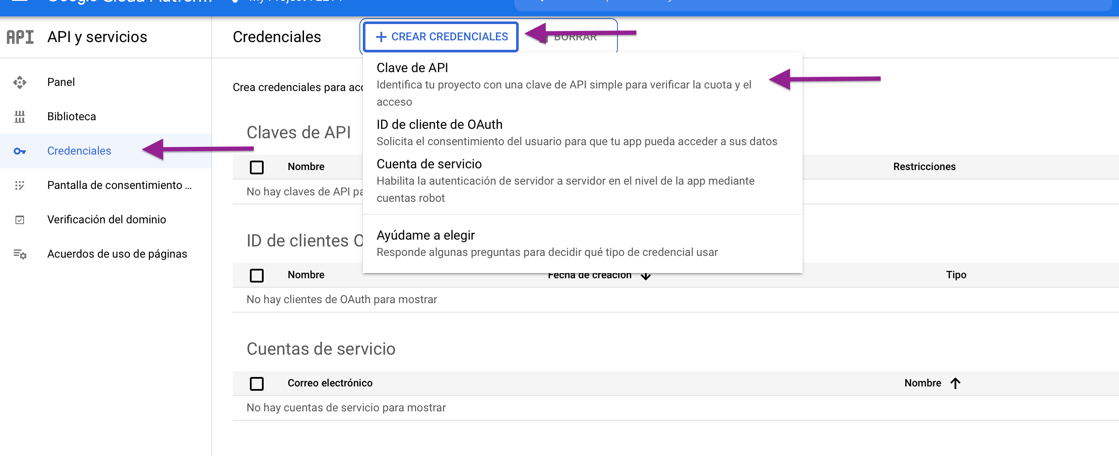Choose ID de cliente de OAuth option
1119x456 pixels.
click(x=582, y=132)
